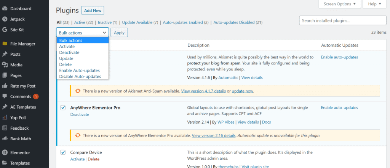The image size is (390, 168).
Task: Click the Jetpack icon in sidebar
Action: coord(5,19)
